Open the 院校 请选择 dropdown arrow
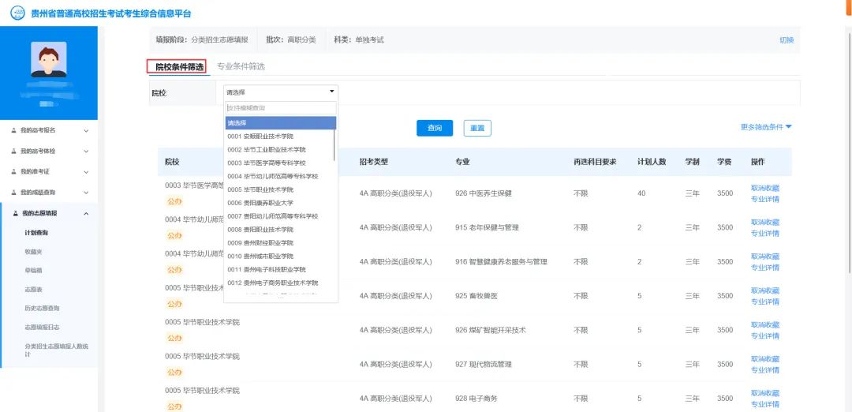This screenshot has height=412, width=852. (x=331, y=92)
